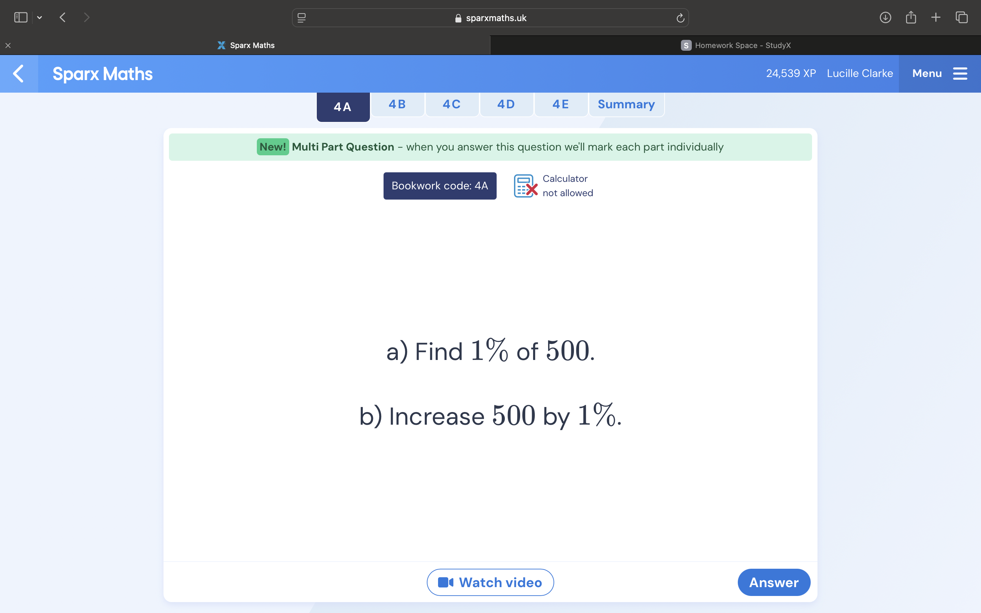Image resolution: width=981 pixels, height=613 pixels.
Task: Click the Answer button
Action: (774, 582)
